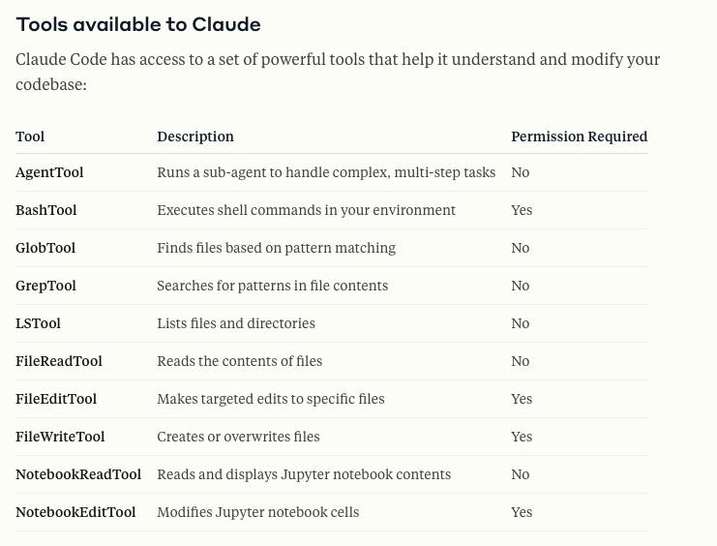Select the AgentTool row name
Image resolution: width=717 pixels, height=546 pixels.
click(49, 172)
